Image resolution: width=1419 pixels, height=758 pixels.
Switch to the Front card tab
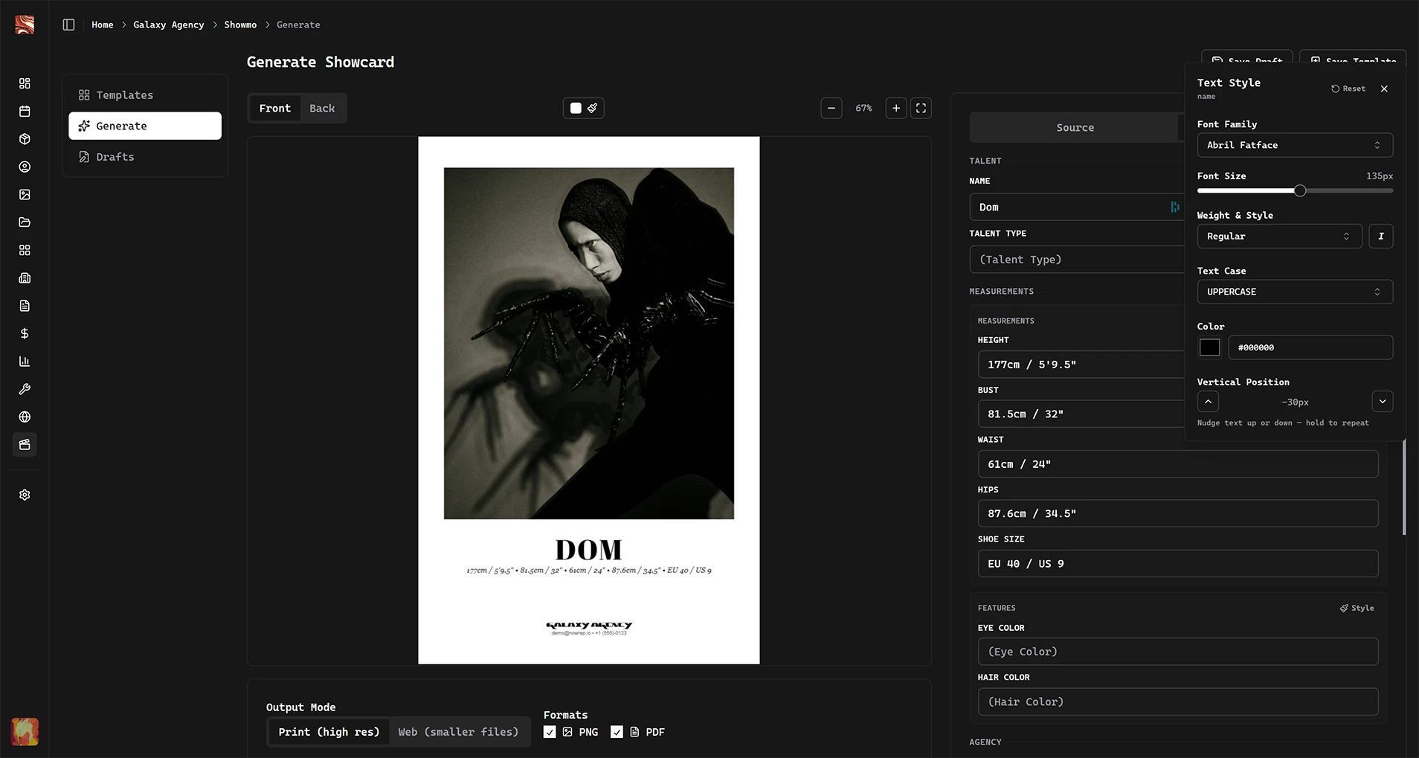tap(275, 109)
